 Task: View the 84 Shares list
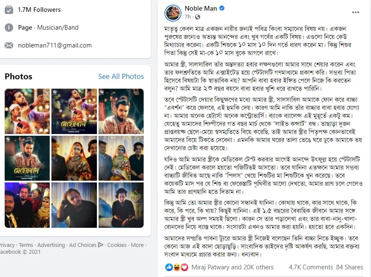(x=349, y=267)
